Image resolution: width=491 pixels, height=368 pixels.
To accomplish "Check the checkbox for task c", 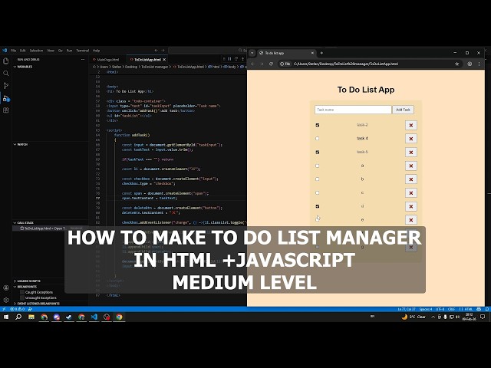I will point(317,192).
